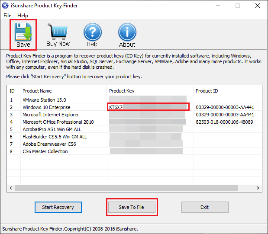Click the right arrow of horizontal scrollbar

point(258,188)
